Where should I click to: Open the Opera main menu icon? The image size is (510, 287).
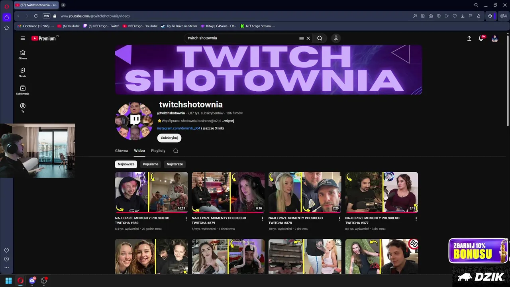(6, 6)
